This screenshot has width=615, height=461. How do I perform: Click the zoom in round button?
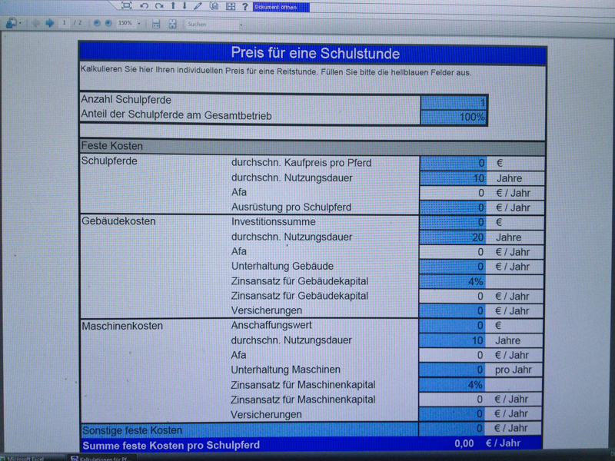point(108,24)
